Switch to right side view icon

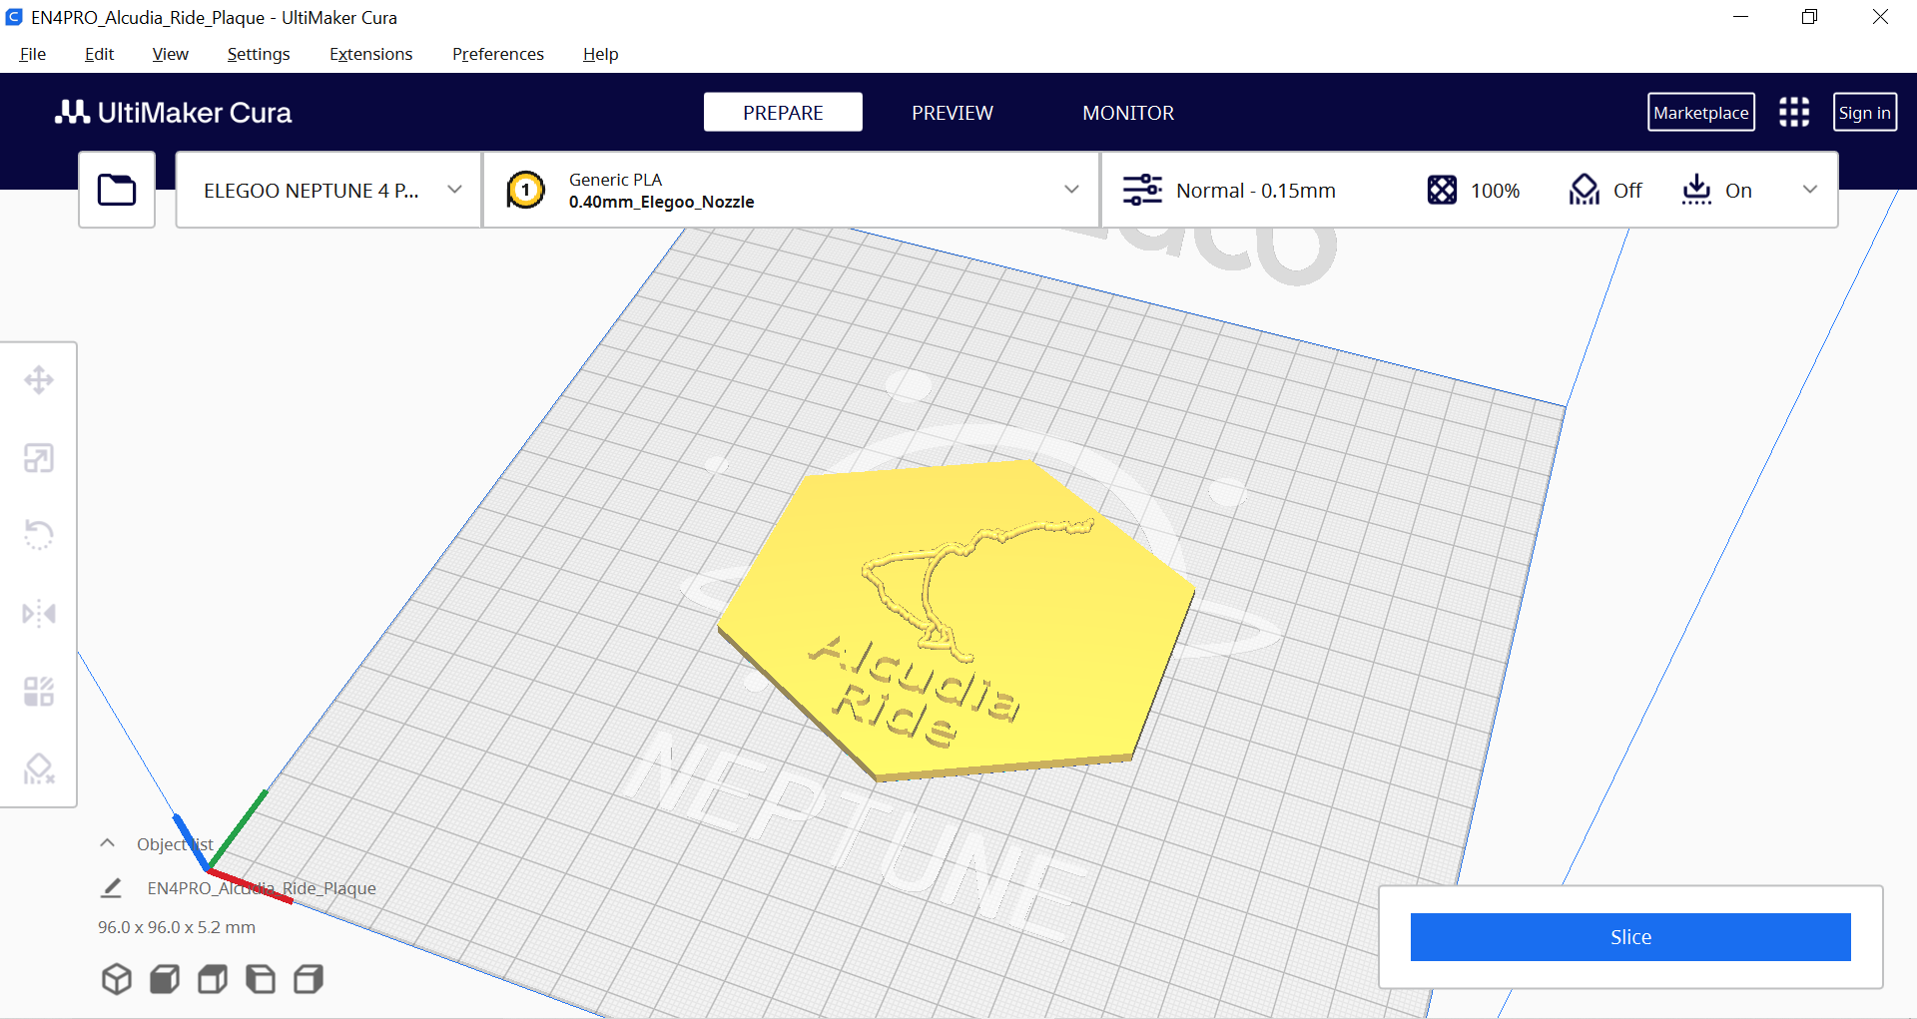point(309,979)
